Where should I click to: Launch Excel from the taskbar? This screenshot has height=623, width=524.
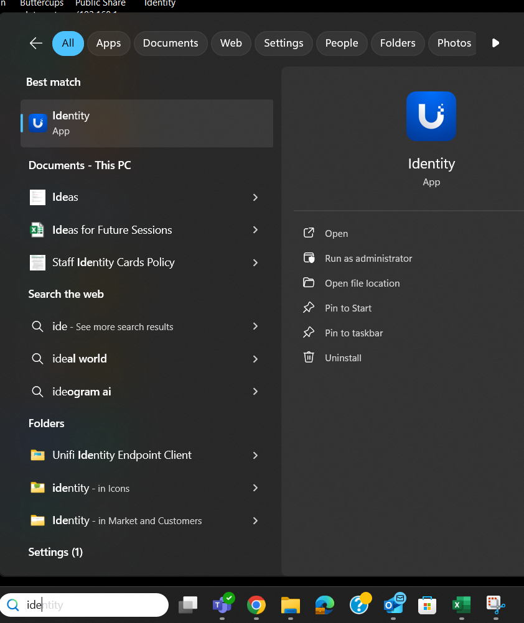click(461, 604)
